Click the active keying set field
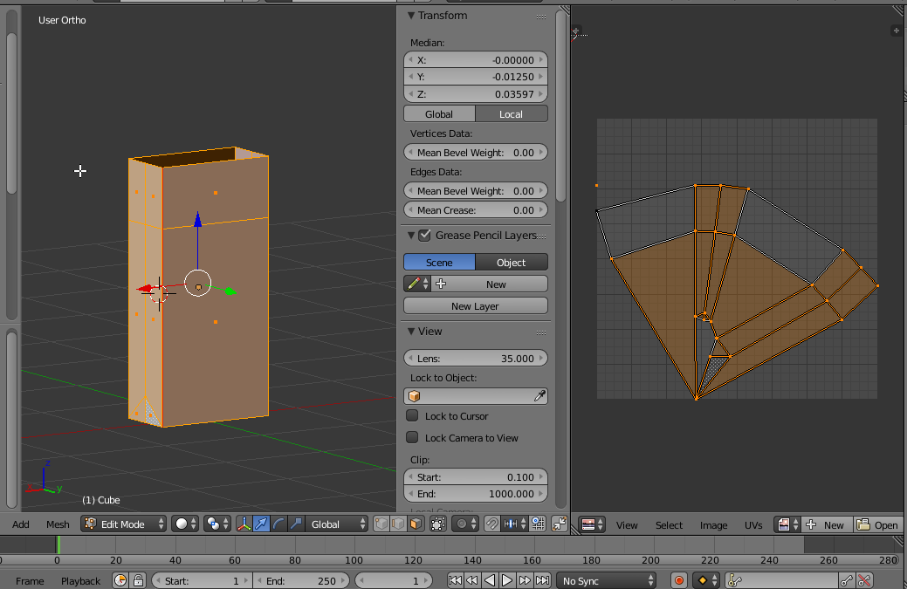 782,581
